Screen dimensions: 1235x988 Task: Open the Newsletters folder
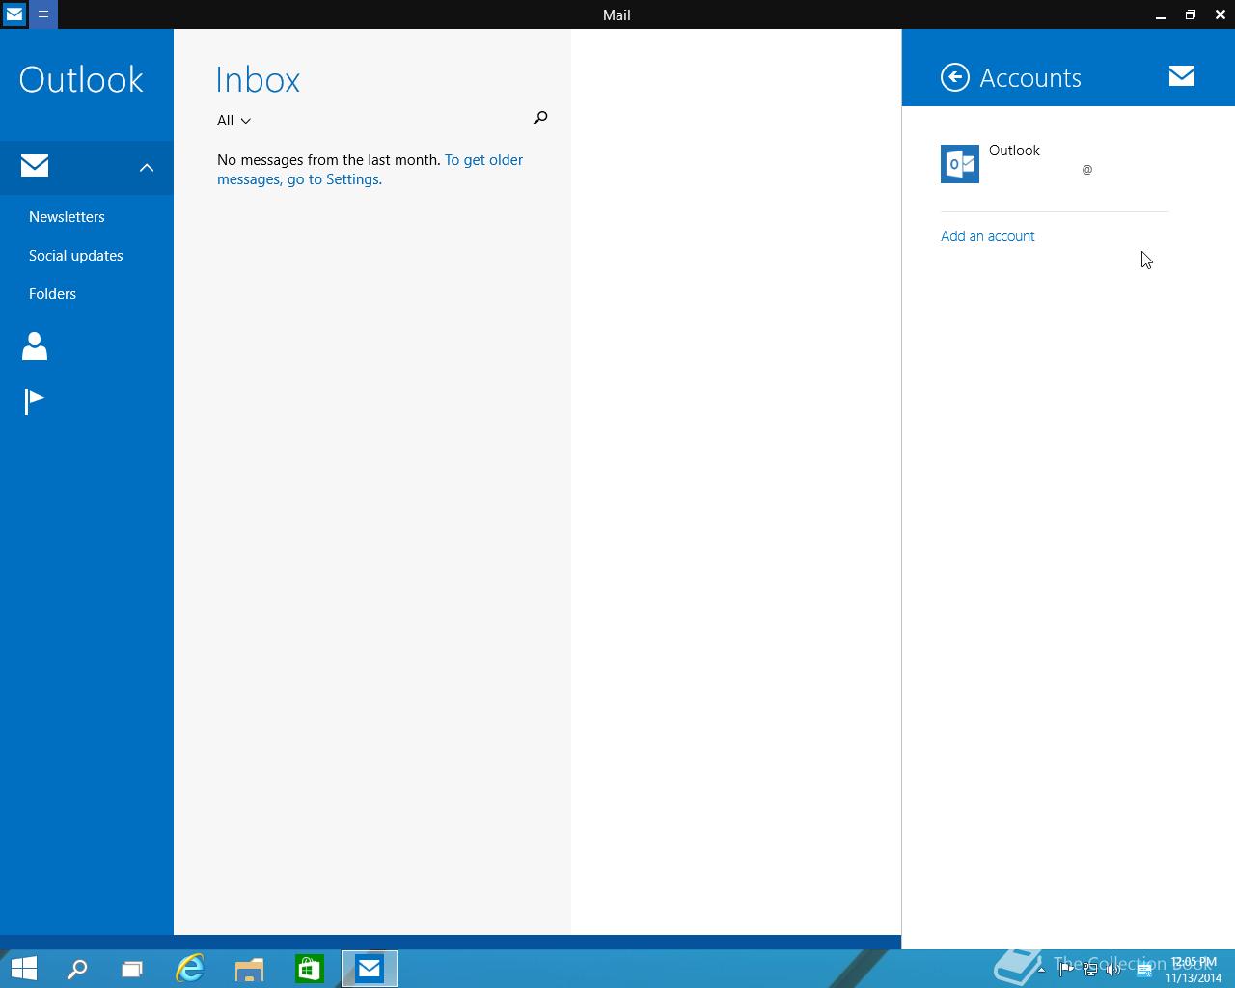[x=67, y=217]
